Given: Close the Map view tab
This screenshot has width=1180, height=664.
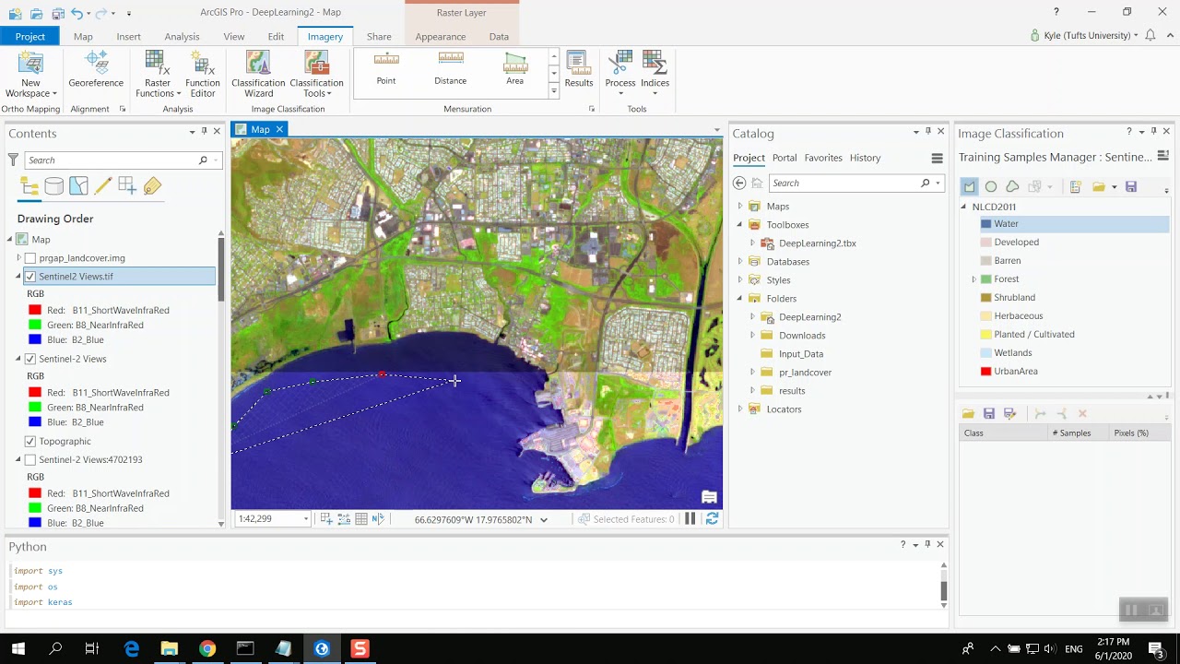Looking at the screenshot, I should point(279,129).
